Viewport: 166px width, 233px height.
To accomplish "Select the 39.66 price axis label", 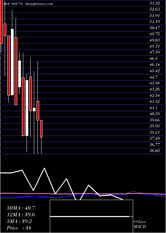I will tap(155, 120).
